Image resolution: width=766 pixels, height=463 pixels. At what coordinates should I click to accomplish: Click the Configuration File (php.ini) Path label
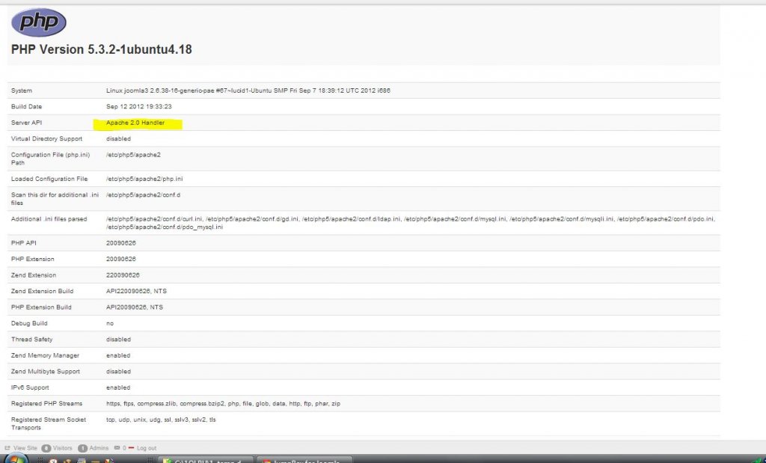[50, 159]
